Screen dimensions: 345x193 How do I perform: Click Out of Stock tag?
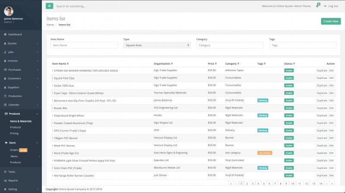[265, 153]
